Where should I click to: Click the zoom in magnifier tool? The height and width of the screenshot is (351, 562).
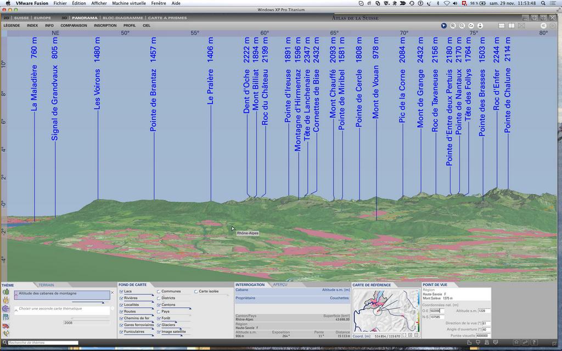[x=453, y=26]
